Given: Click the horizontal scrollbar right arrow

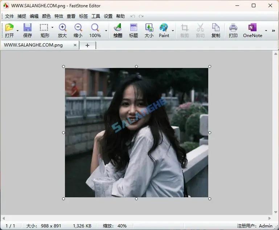Looking at the screenshot, I should (x=270, y=218).
